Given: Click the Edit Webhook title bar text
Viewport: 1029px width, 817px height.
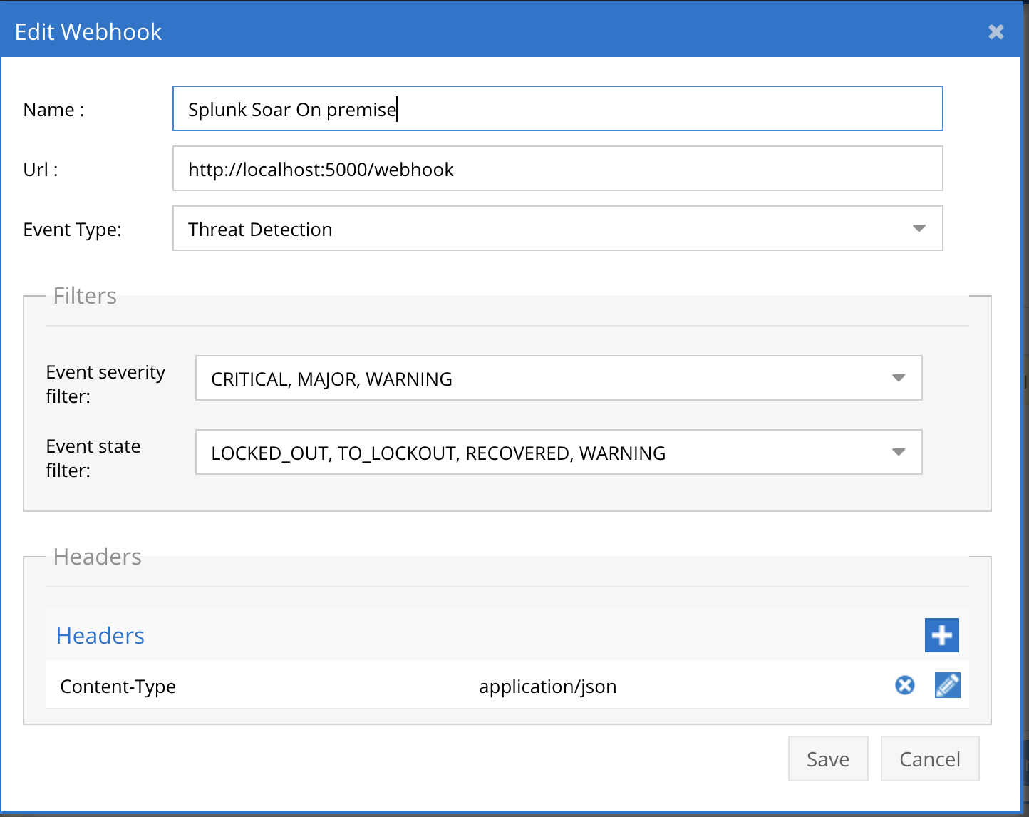Looking at the screenshot, I should pos(88,32).
